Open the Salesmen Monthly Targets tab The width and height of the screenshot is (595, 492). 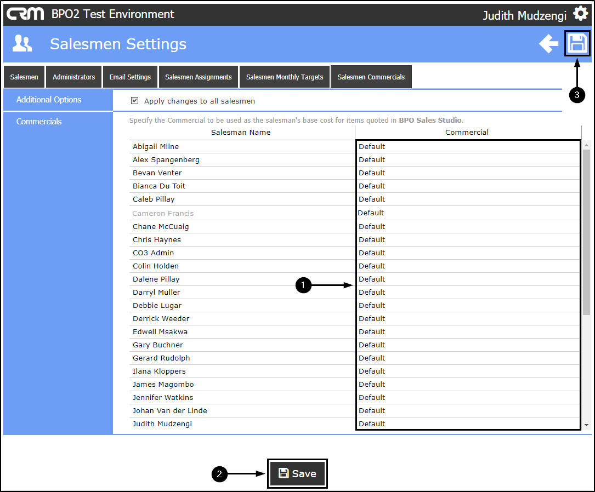(285, 77)
